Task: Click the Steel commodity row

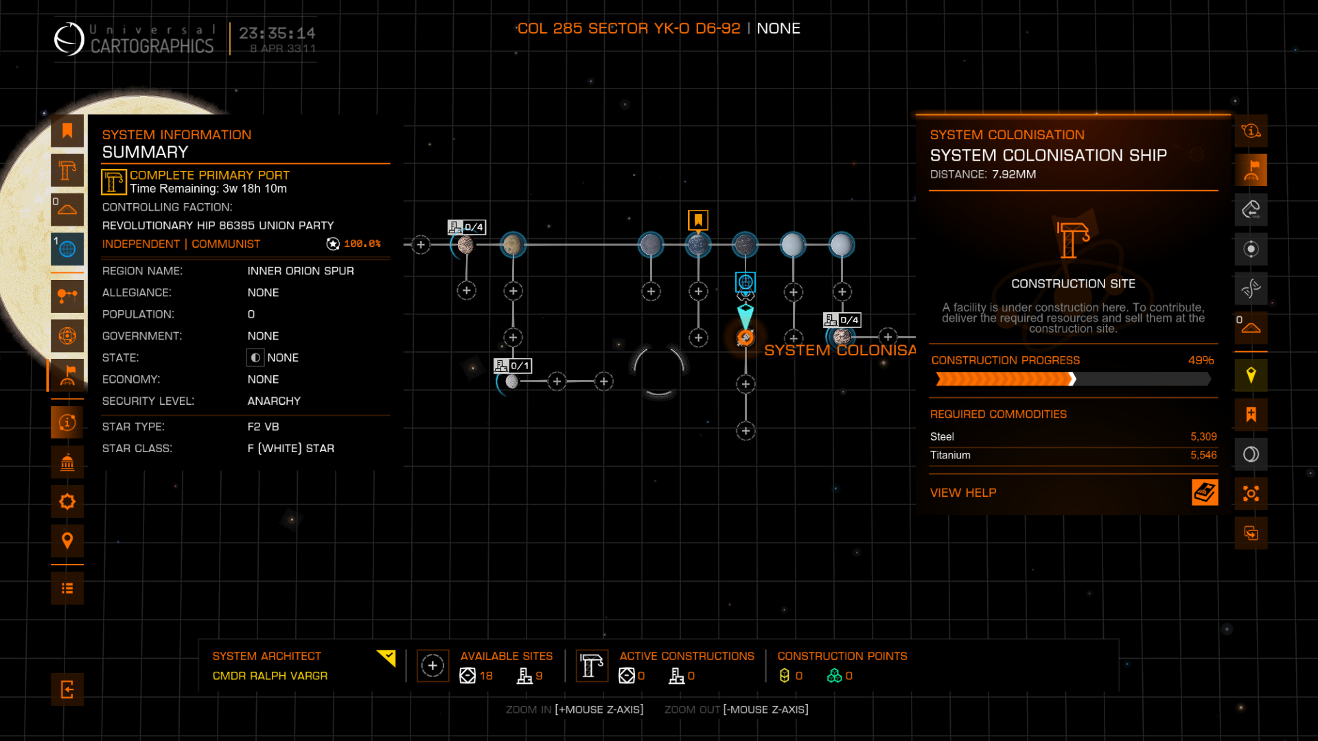Action: [x=1074, y=436]
